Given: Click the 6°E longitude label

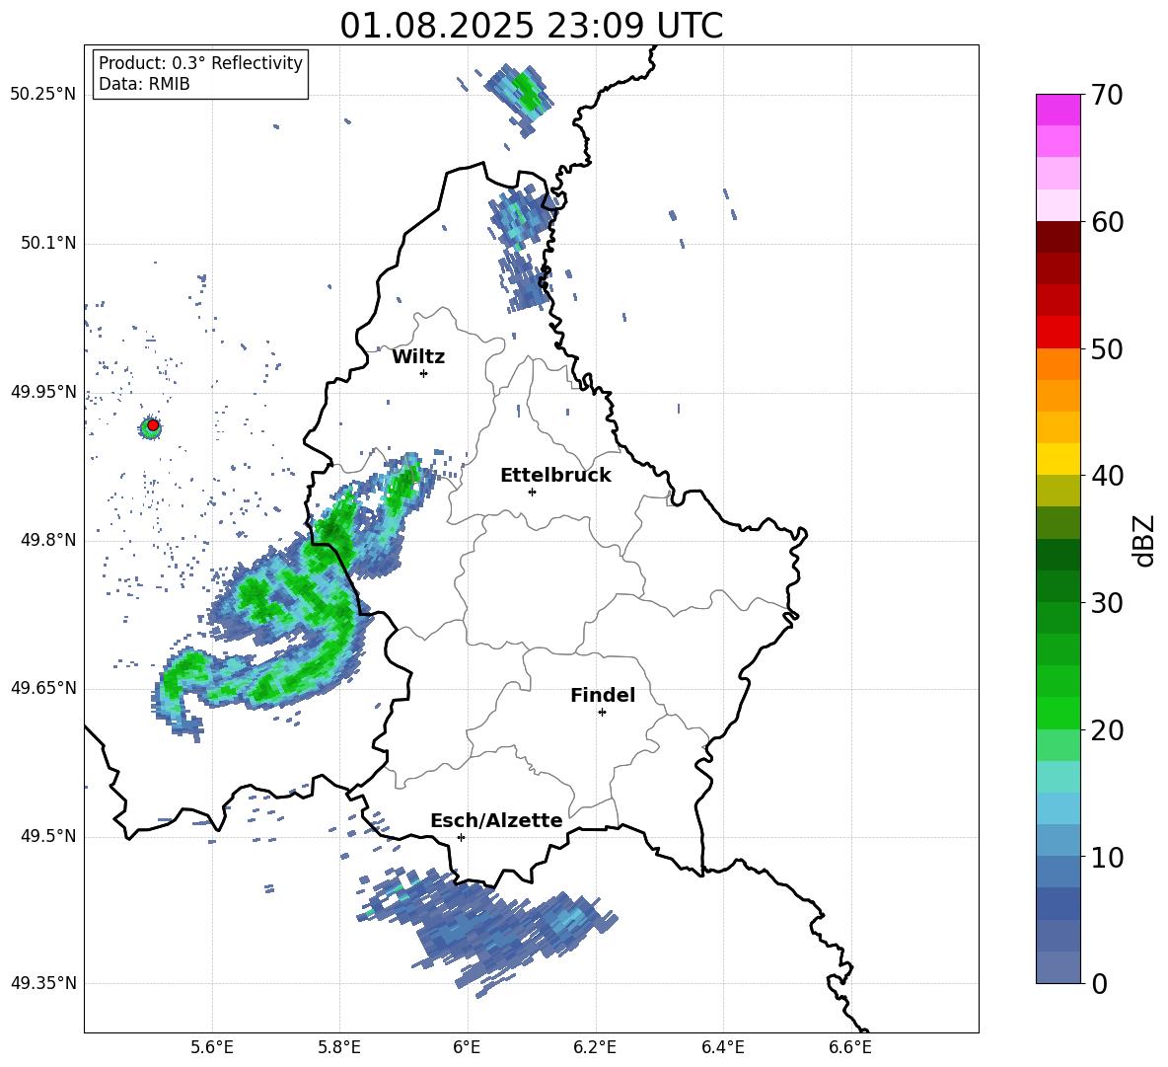Looking at the screenshot, I should click(467, 1047).
